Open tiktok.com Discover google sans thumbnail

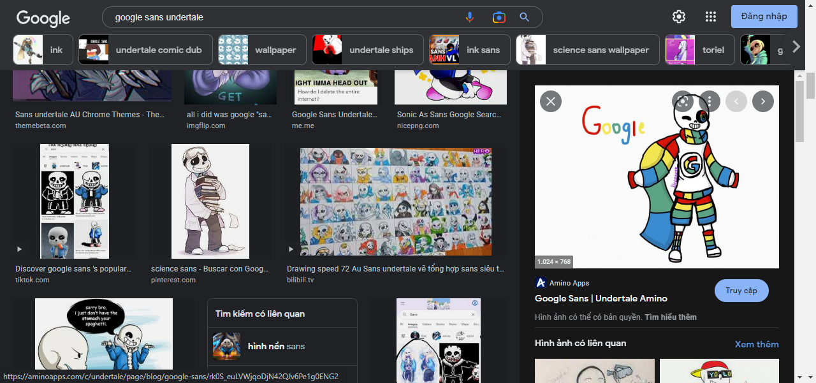tap(75, 201)
